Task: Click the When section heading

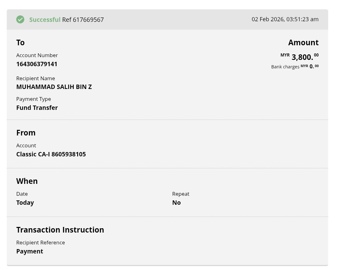Action: click(x=27, y=181)
